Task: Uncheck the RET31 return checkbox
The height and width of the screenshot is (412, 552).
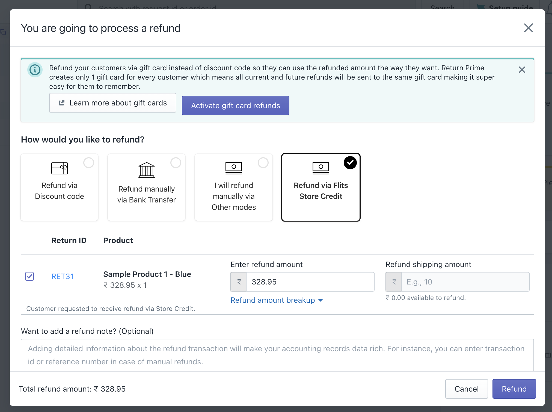Action: coord(29,276)
